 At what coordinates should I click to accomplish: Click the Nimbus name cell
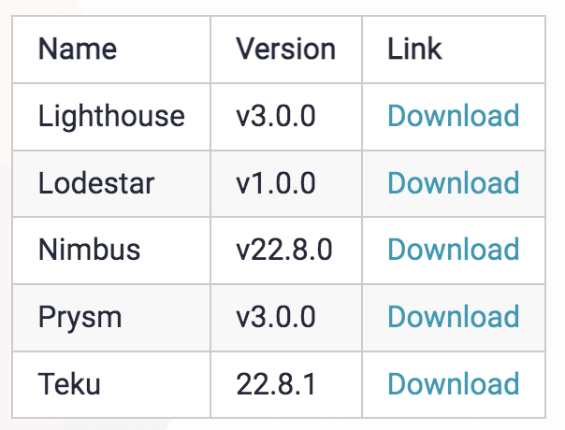tap(111, 251)
